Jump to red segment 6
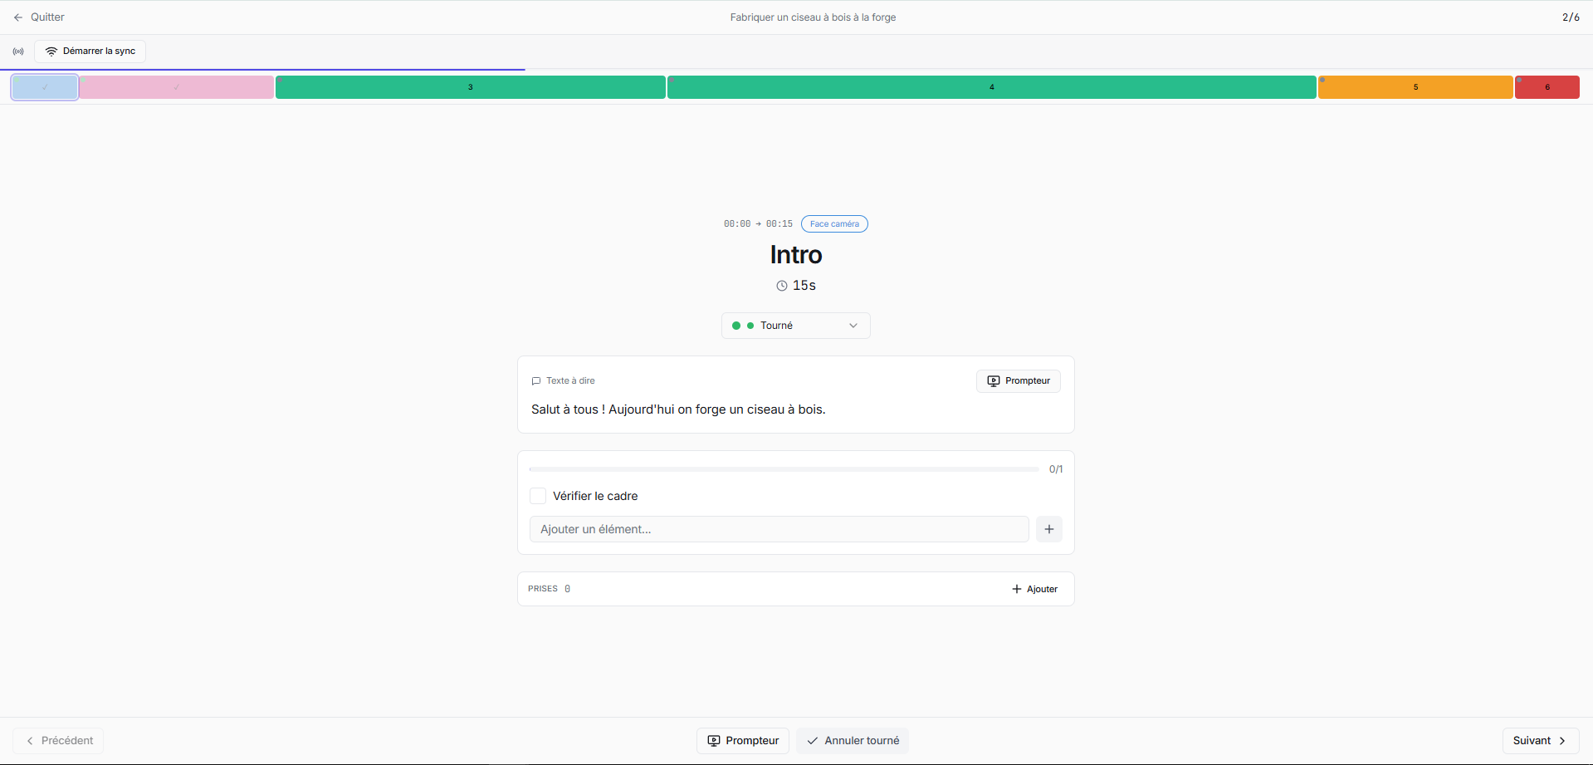The height and width of the screenshot is (765, 1593). [1547, 87]
